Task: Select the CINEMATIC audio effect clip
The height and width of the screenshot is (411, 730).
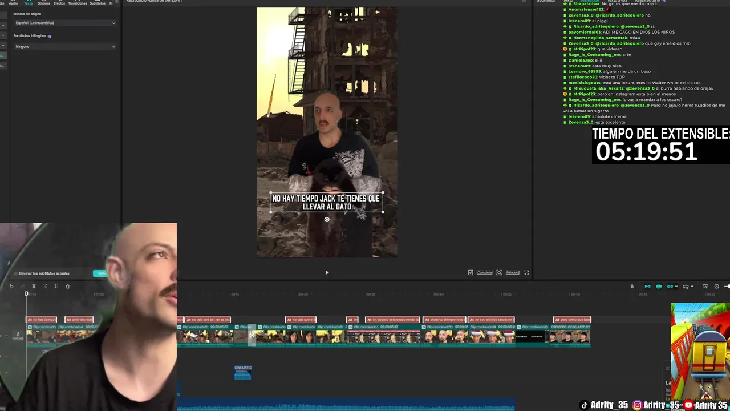Action: (242, 372)
